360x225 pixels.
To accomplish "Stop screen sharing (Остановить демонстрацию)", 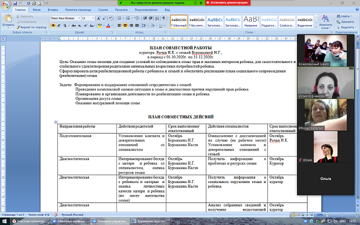I will (x=227, y=3).
